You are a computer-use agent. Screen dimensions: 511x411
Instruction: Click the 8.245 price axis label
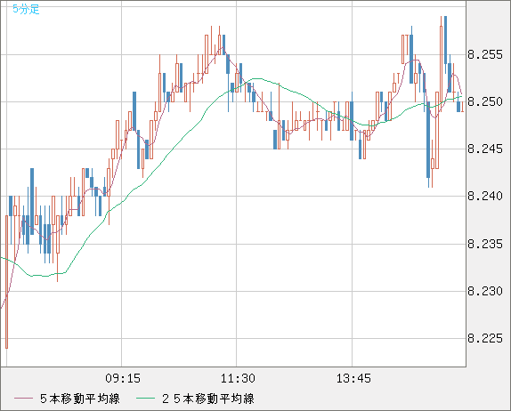point(485,149)
